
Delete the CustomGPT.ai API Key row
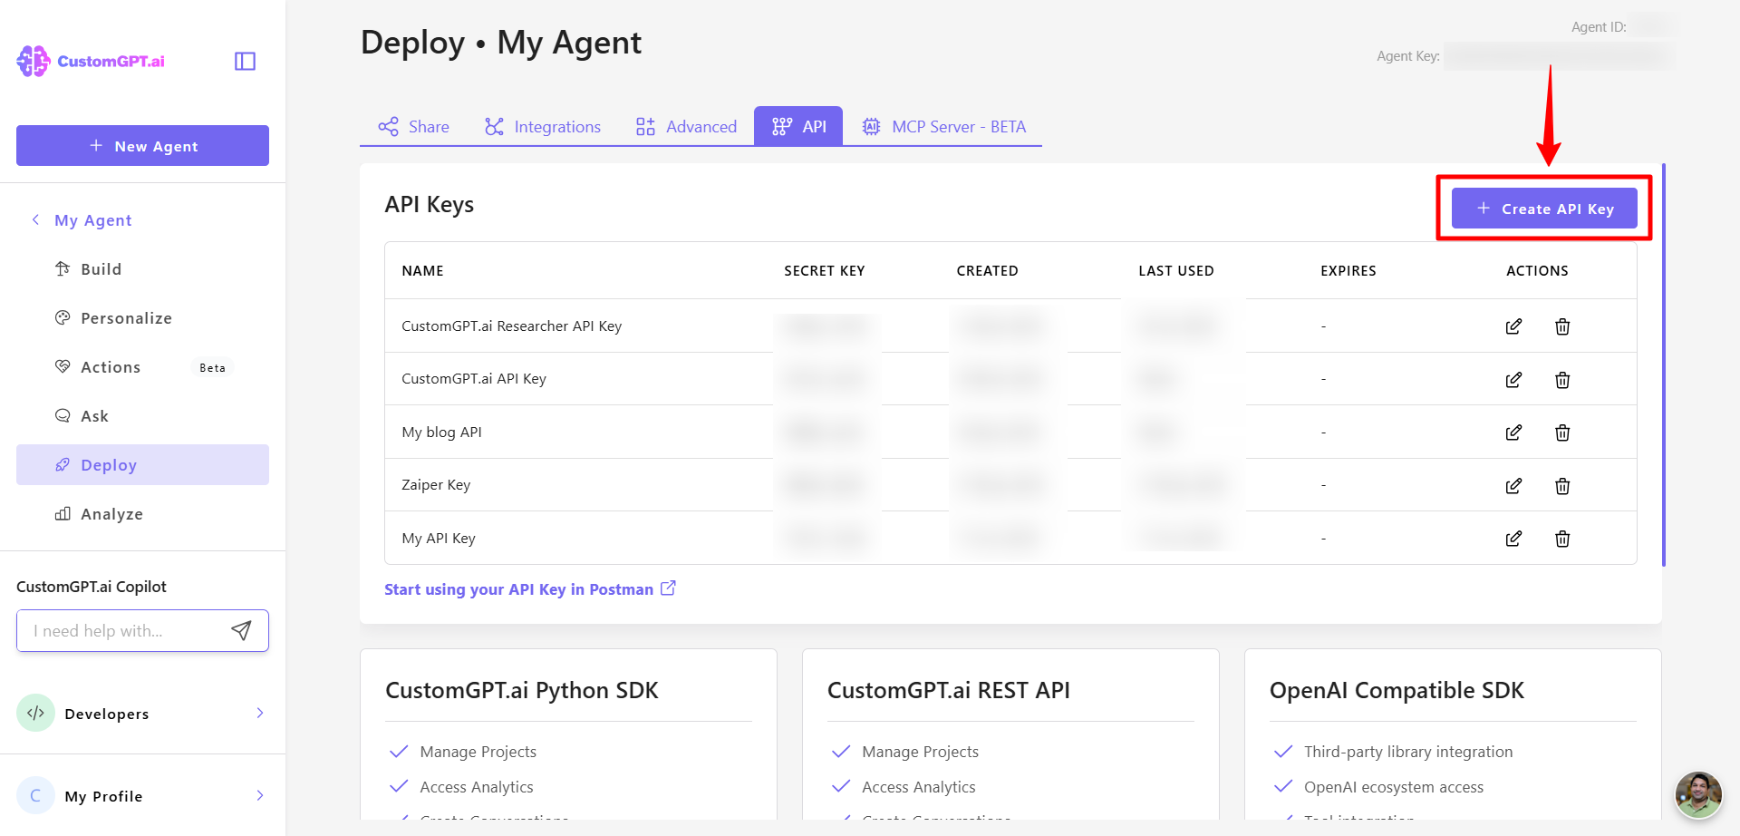click(1562, 379)
